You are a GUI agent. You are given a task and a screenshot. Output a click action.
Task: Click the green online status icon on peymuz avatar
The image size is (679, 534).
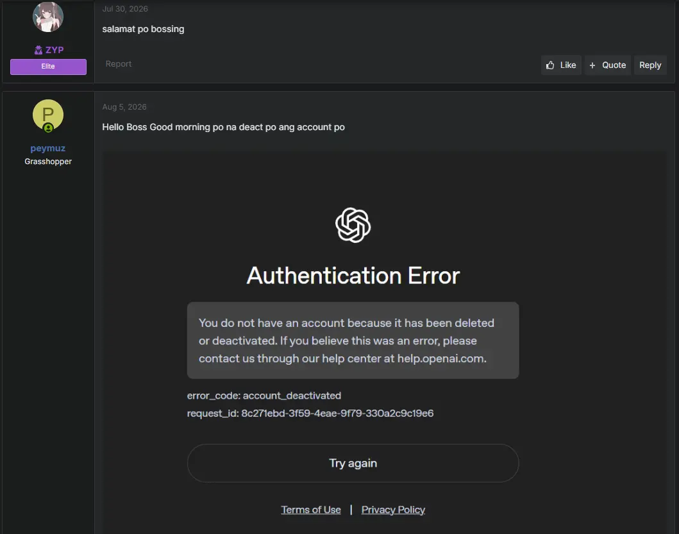(x=49, y=128)
